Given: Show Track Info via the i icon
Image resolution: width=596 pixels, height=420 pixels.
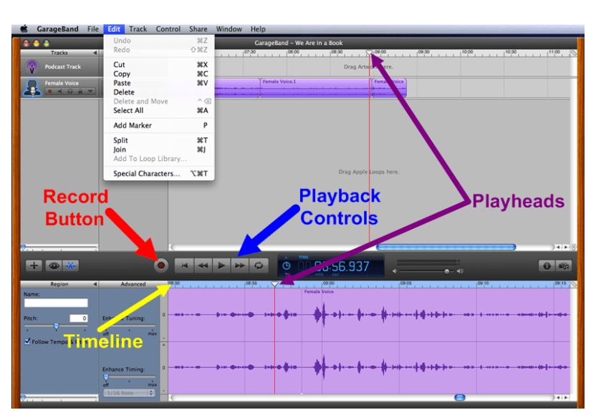Looking at the screenshot, I should (x=547, y=266).
